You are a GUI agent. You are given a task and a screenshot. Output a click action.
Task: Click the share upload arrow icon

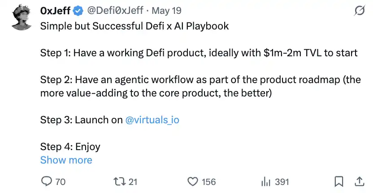coord(359,181)
